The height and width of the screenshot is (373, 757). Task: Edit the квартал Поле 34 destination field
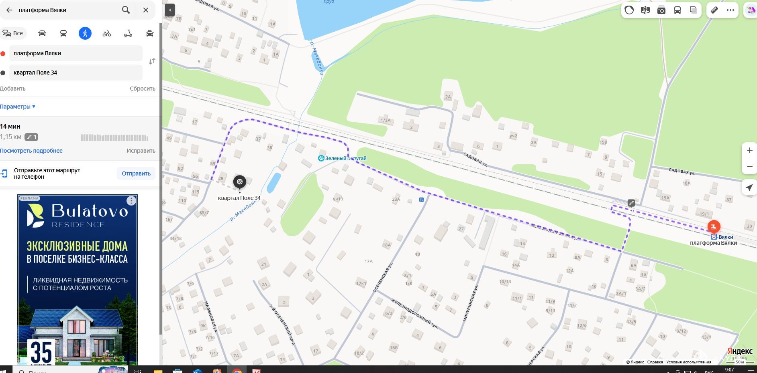tap(76, 73)
